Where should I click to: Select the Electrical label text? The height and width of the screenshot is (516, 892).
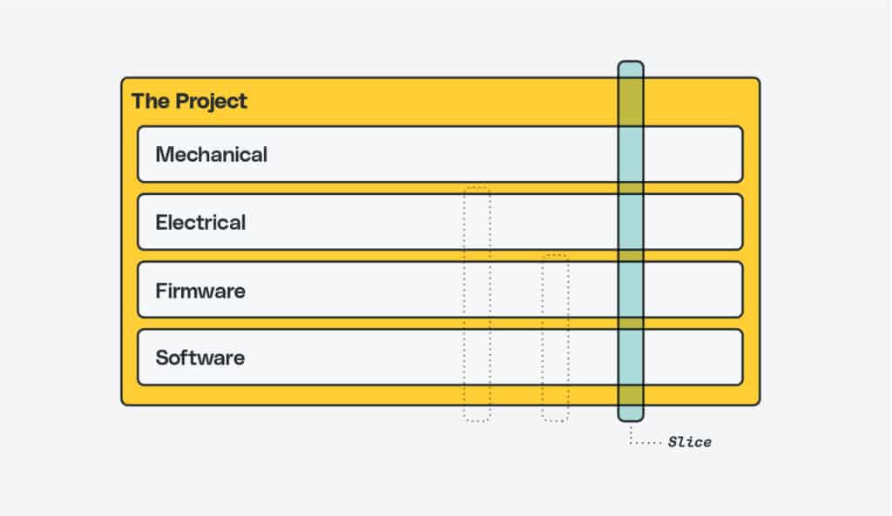coord(200,222)
